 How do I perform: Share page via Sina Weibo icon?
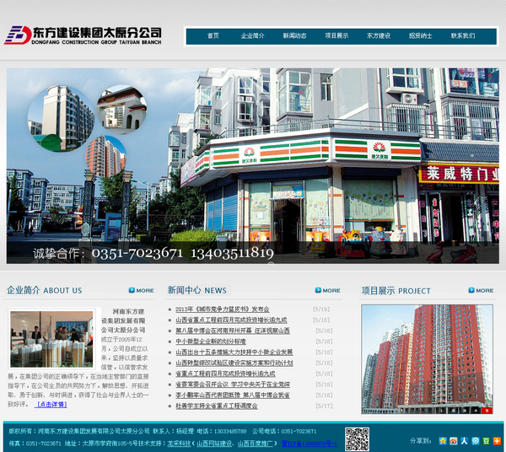point(454,440)
